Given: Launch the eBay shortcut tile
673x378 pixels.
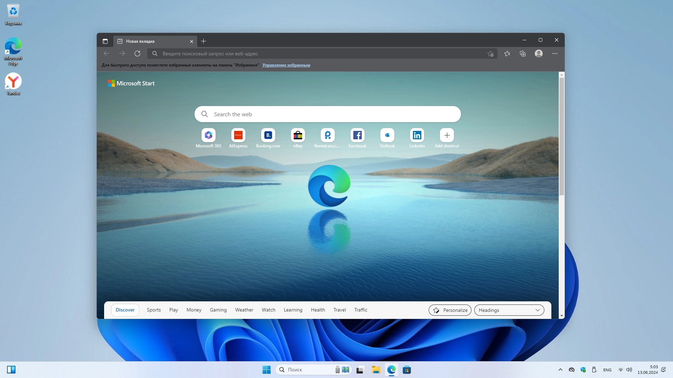Looking at the screenshot, I should pos(298,135).
